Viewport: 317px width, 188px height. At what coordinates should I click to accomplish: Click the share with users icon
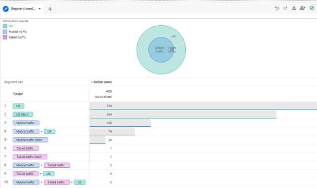tap(302, 8)
